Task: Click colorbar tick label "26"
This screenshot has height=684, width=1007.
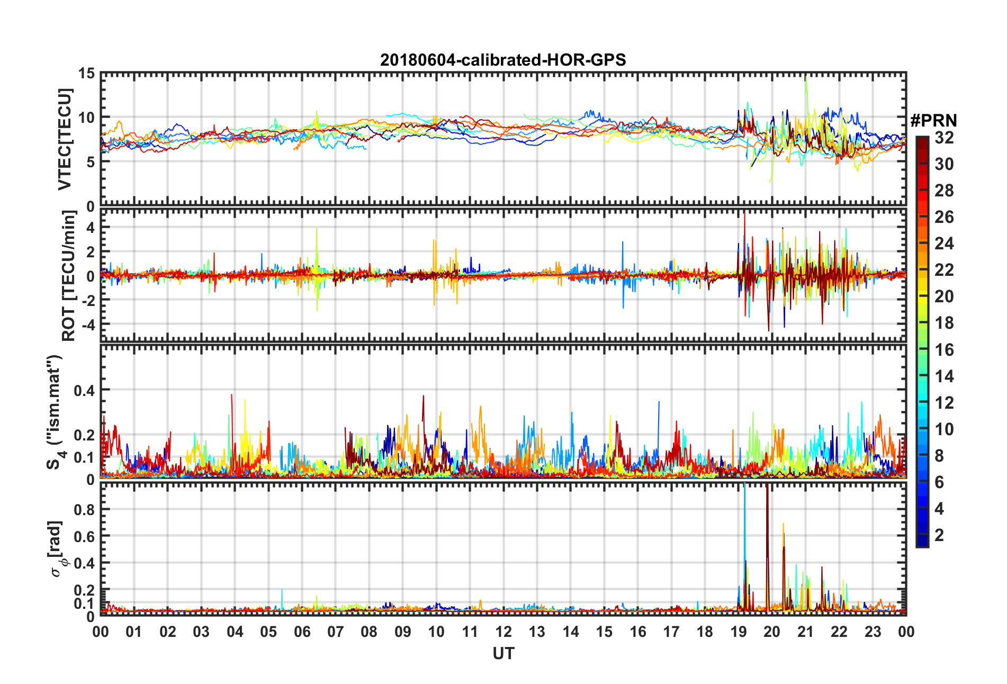Action: pyautogui.click(x=944, y=217)
